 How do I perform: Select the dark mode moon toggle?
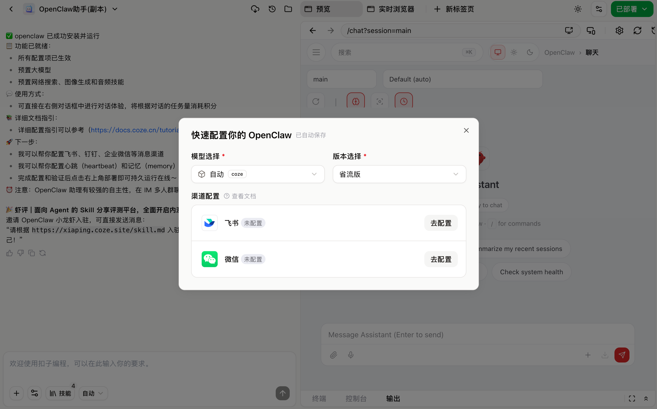(530, 52)
